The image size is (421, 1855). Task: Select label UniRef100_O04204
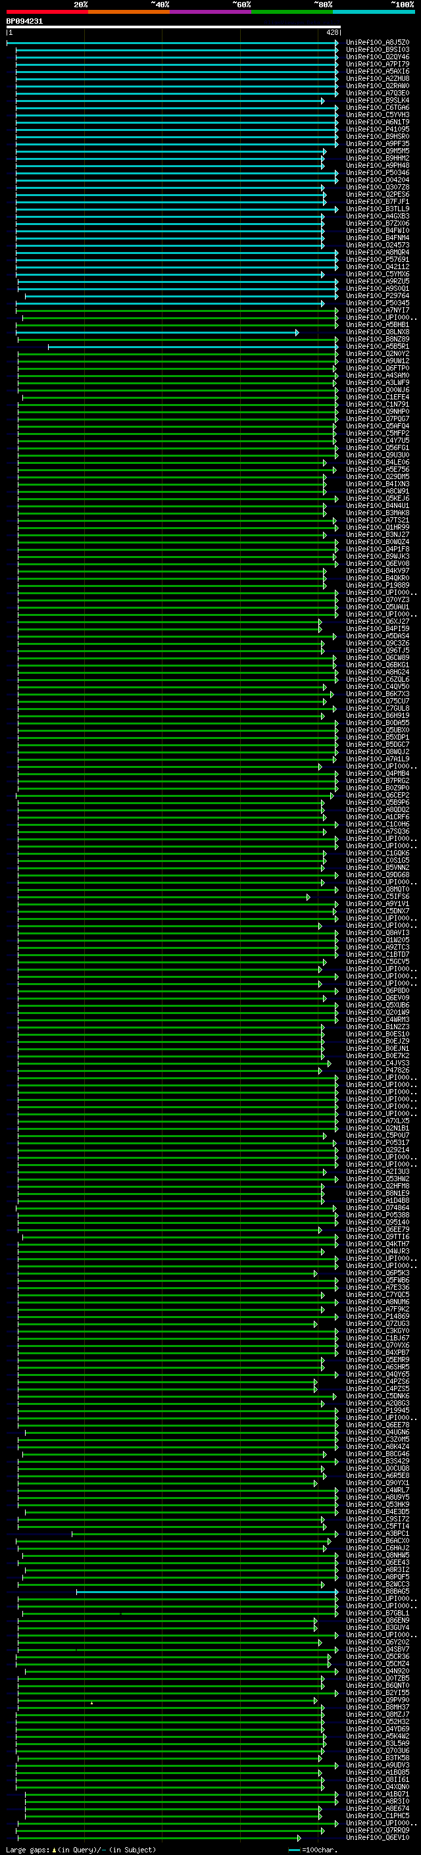378,180
